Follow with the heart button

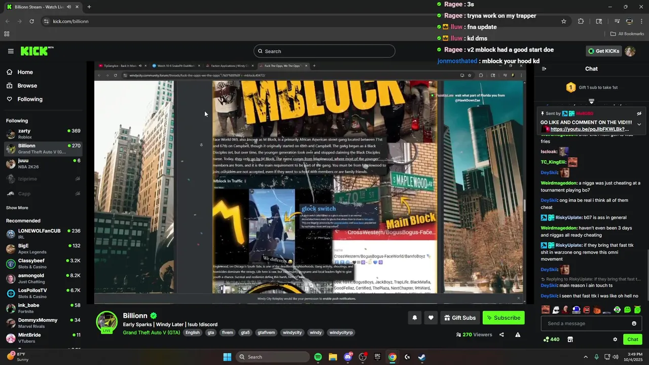430,318
